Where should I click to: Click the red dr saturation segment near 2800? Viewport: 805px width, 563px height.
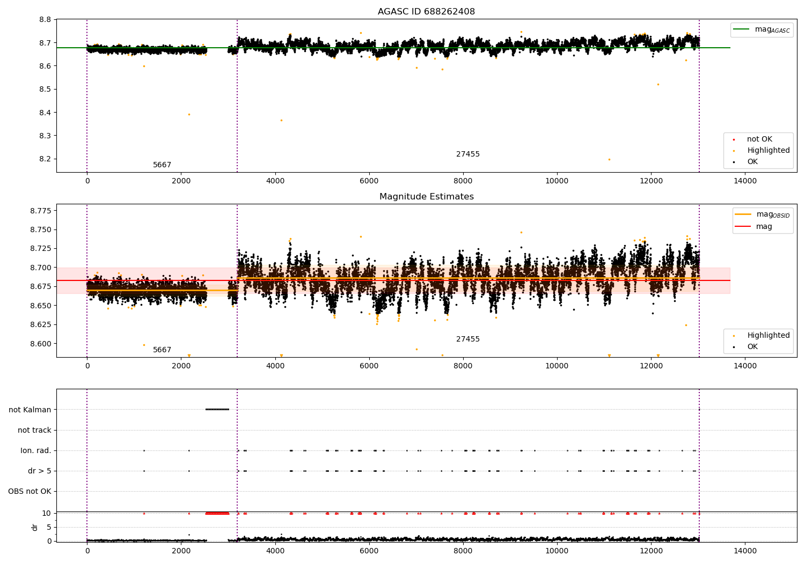tap(217, 513)
